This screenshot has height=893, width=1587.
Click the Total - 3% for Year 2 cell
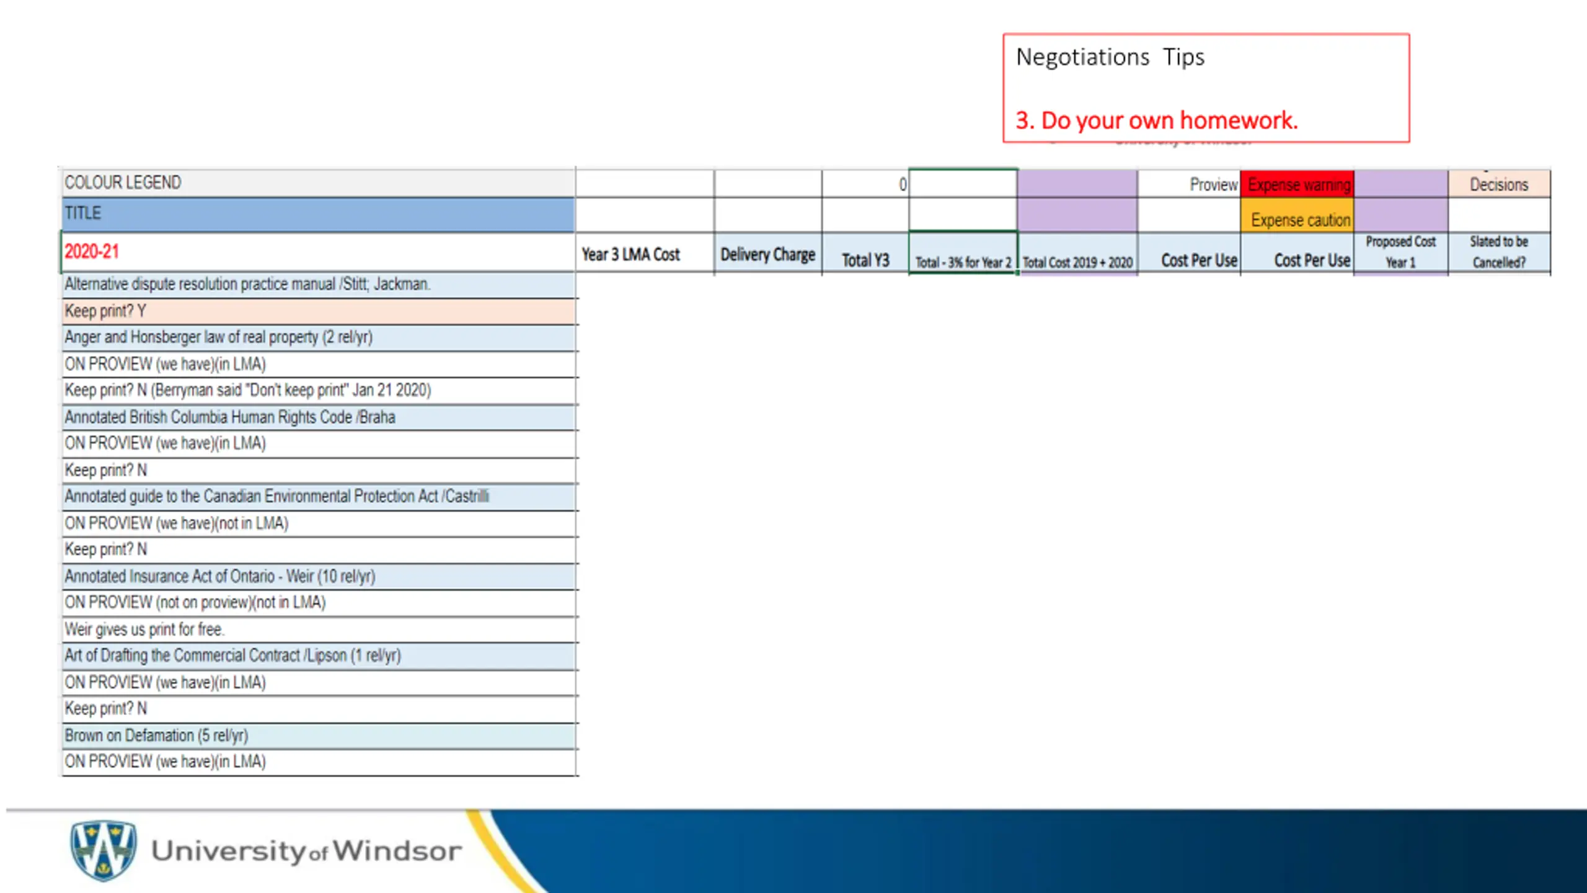pos(963,253)
